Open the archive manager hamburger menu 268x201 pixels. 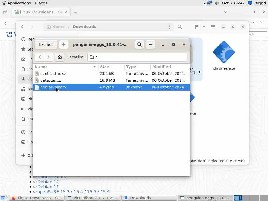point(150,44)
